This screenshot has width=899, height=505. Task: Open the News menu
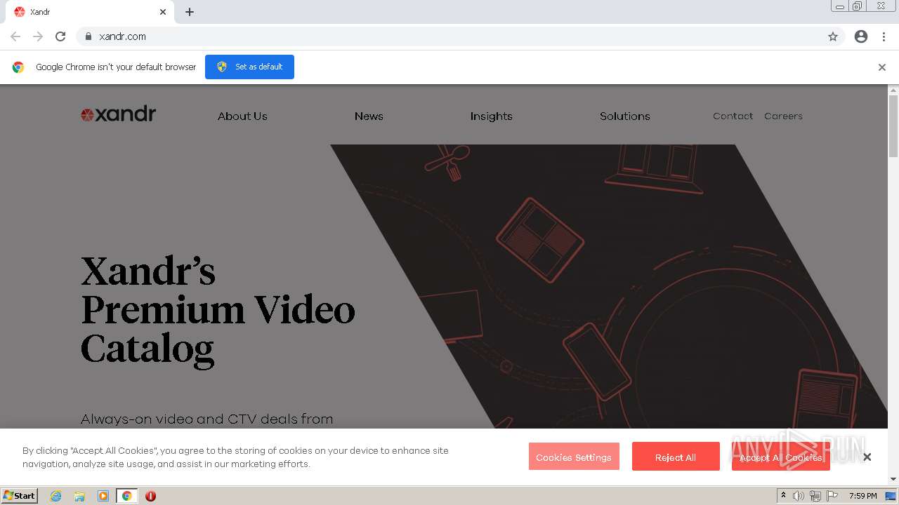click(369, 116)
